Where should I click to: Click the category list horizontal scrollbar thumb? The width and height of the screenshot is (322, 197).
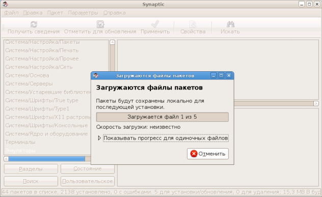tap(46, 159)
